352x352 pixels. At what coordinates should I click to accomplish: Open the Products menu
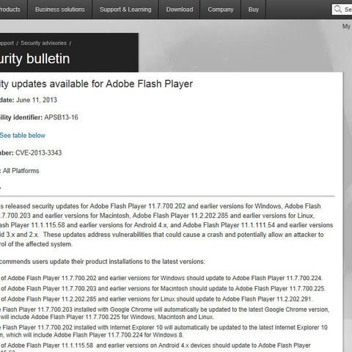coord(10,10)
